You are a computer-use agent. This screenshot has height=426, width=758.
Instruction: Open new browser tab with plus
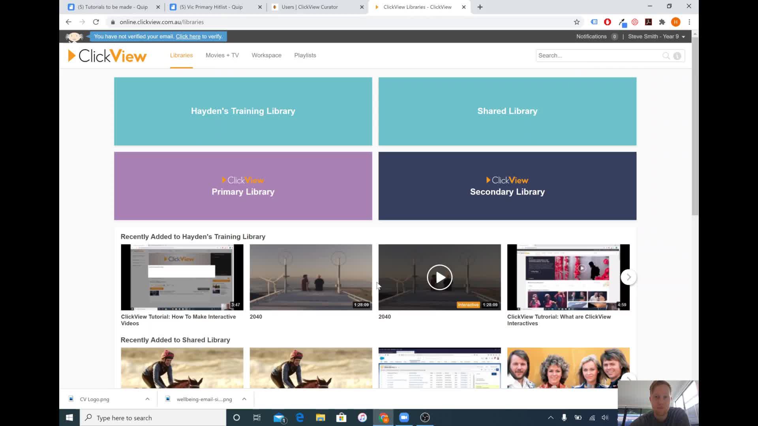[480, 7]
